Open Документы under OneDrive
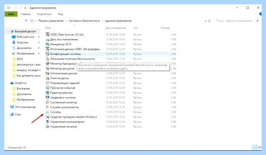The image size is (266, 155). click(24, 94)
